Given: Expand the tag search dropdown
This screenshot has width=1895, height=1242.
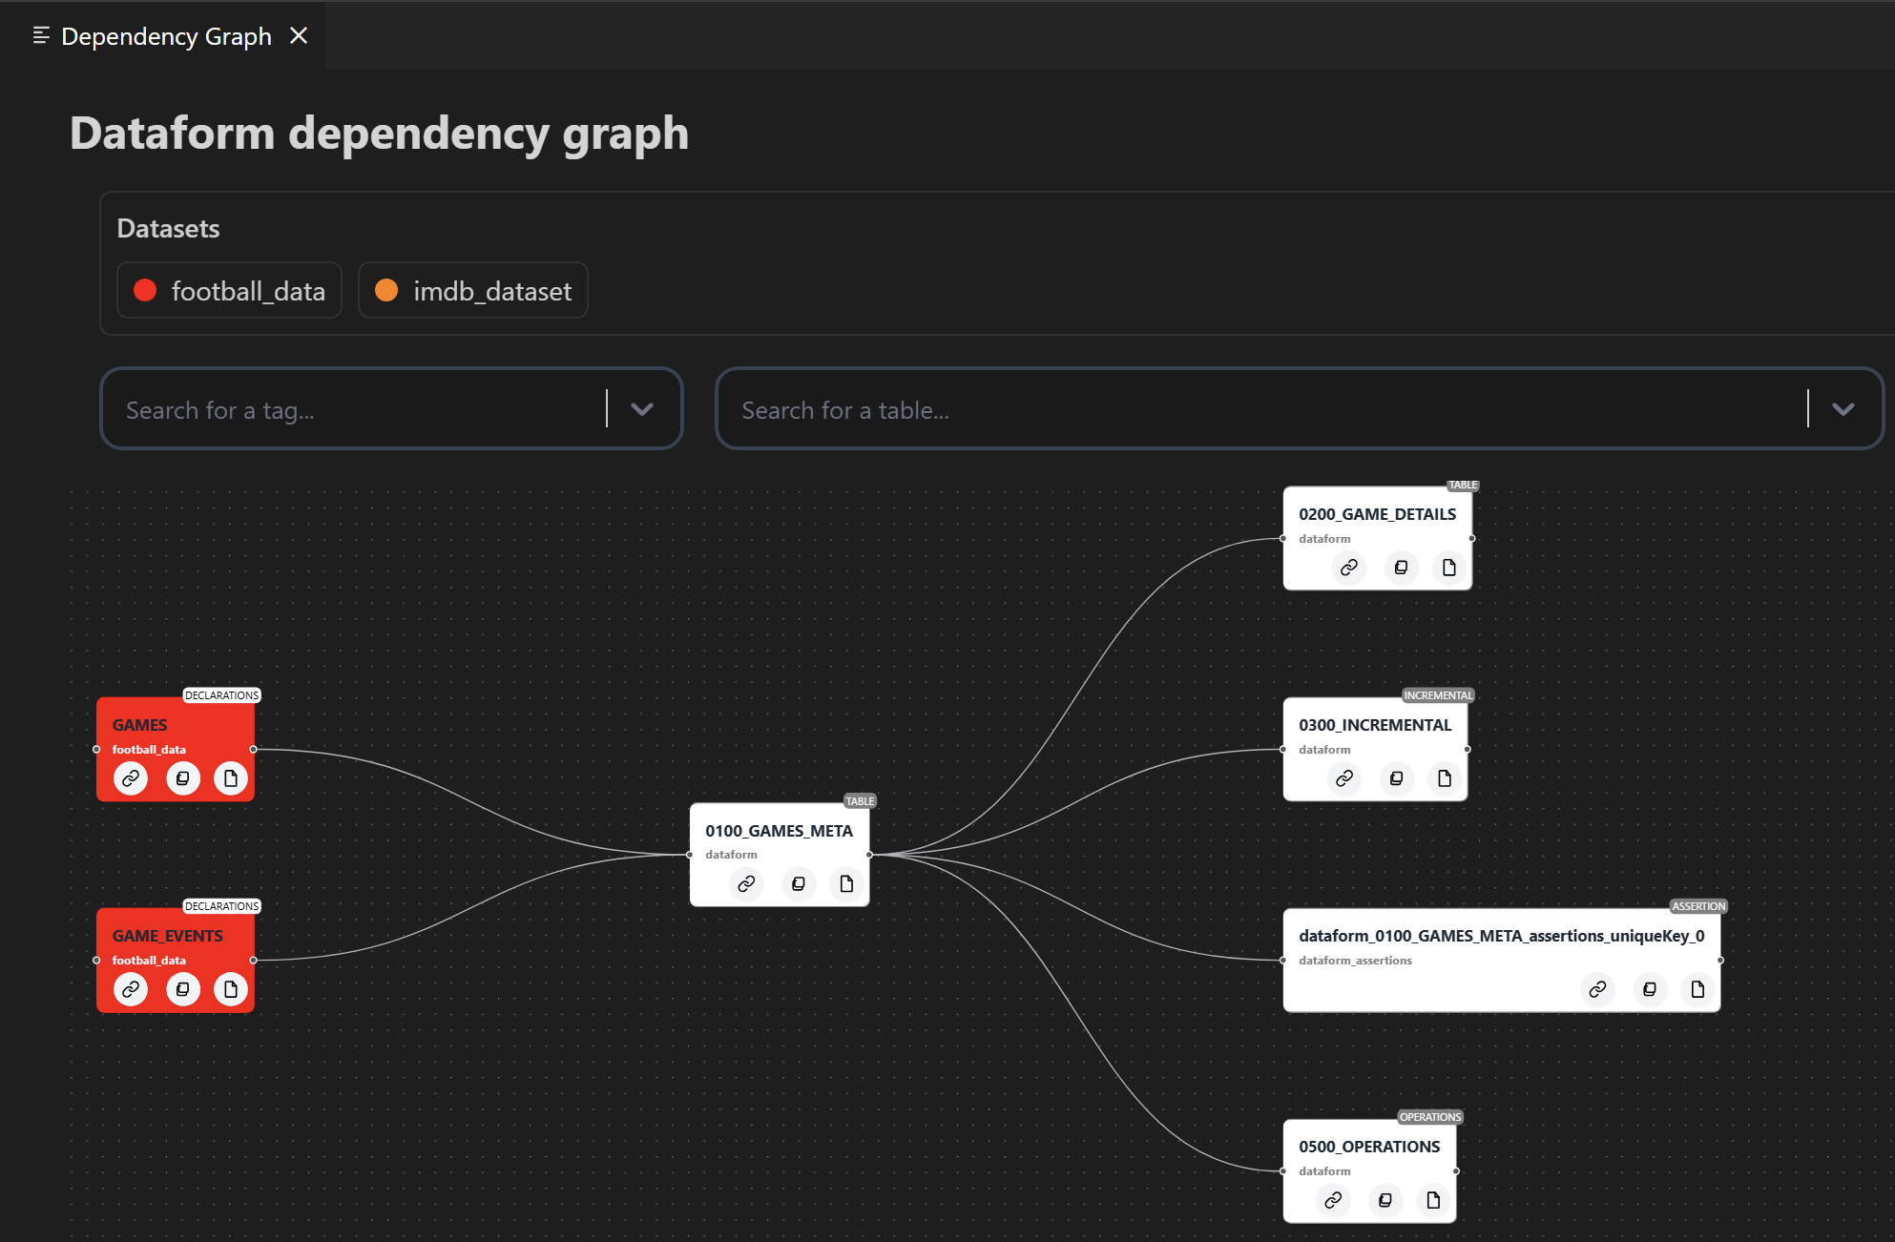Looking at the screenshot, I should [641, 408].
